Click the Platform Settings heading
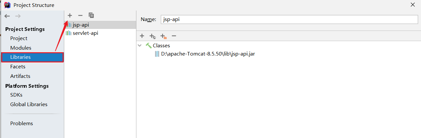Viewport: 421px width, 138px height. 27,86
